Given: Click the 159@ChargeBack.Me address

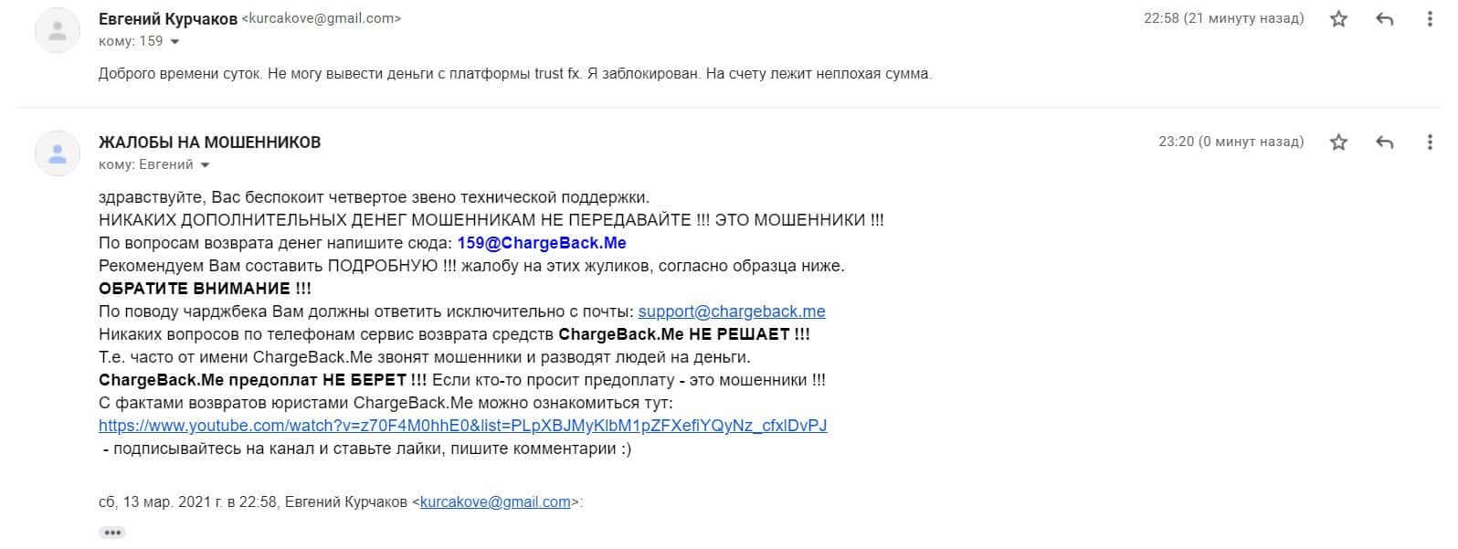Looking at the screenshot, I should pos(542,243).
